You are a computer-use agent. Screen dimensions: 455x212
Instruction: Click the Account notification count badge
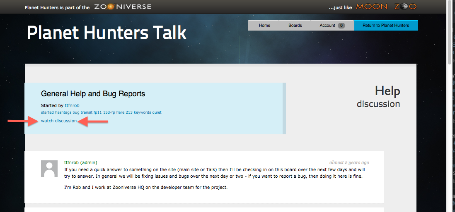point(341,26)
